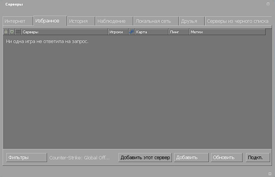Sort the list by Игроки column
Image resolution: width=275 pixels, height=177 pixels.
tap(118, 32)
